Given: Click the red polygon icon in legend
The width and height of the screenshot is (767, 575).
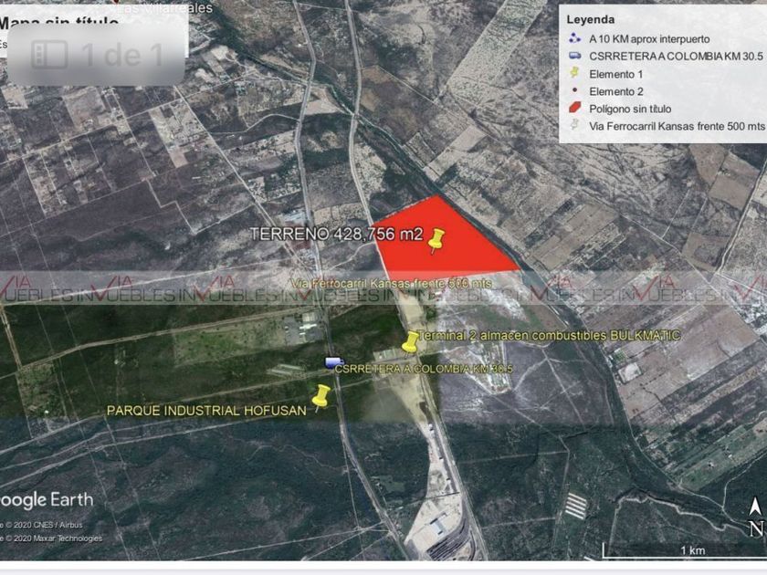Looking at the screenshot, I should pos(574,108).
